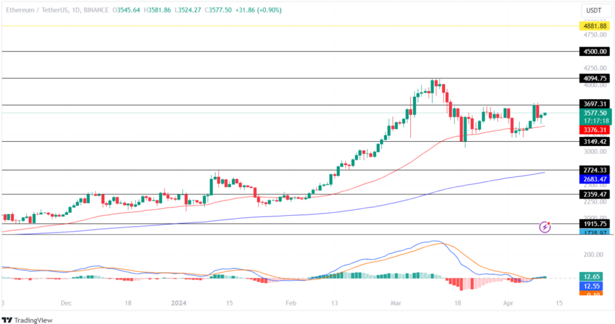The image size is (615, 324).
Task: Click the 3697.31 price level label
Action: click(595, 104)
